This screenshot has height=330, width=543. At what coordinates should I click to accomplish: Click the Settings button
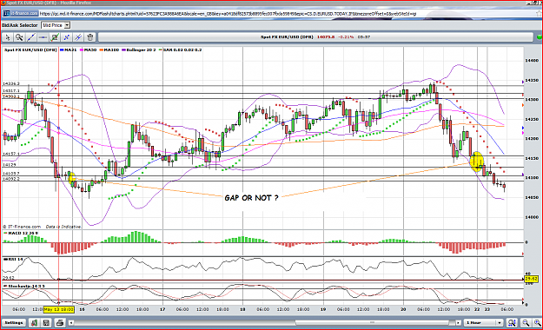tap(14, 323)
